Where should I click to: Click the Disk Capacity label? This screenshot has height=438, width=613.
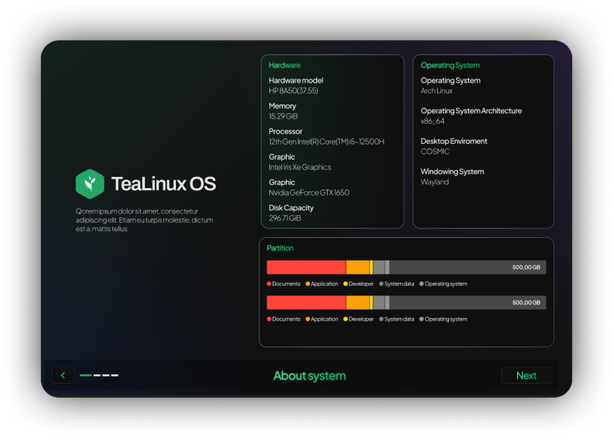click(x=291, y=208)
